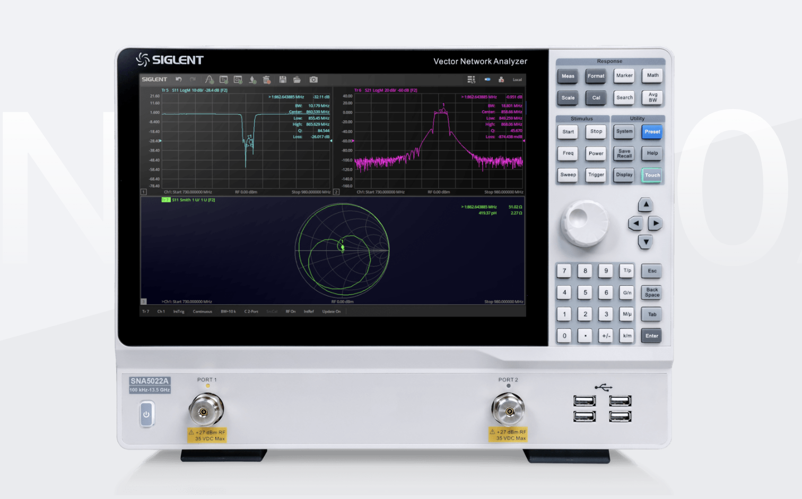Viewport: 802px width, 499px height.
Task: Tap the Trigger key
Action: coord(596,175)
